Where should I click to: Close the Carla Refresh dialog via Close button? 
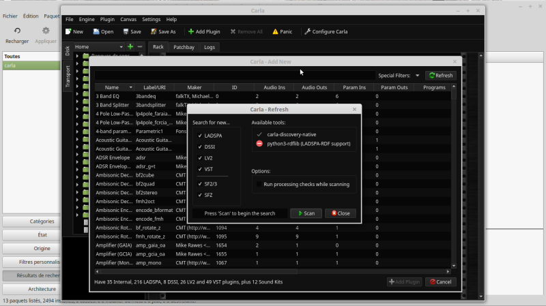click(341, 213)
